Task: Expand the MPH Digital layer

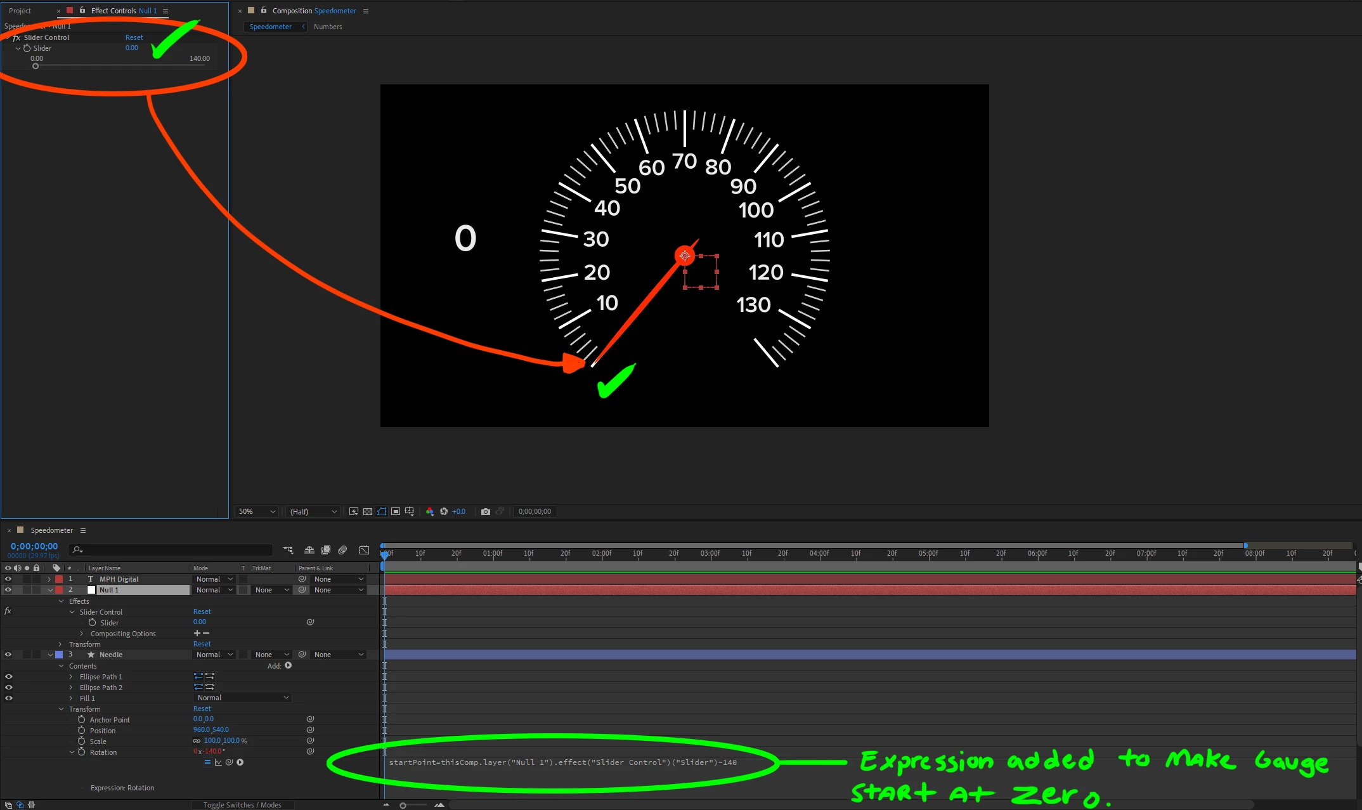Action: (x=49, y=579)
